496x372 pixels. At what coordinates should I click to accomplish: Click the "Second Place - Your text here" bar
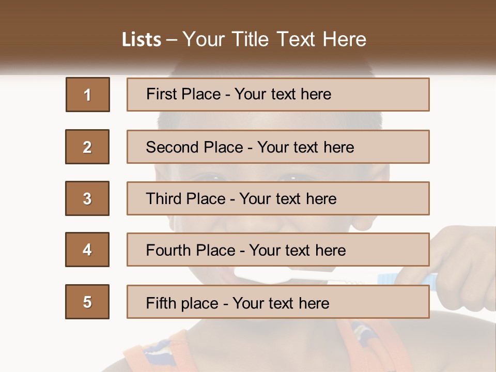278,147
